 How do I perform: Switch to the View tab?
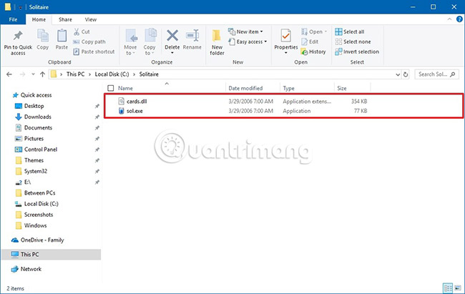pyautogui.click(x=90, y=19)
